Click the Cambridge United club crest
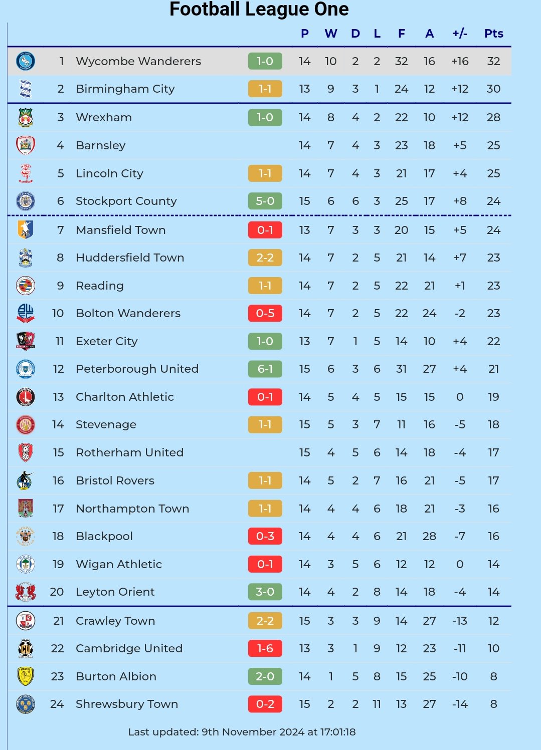 [25, 648]
